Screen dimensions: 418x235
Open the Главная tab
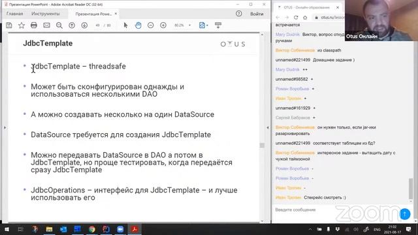pos(14,14)
